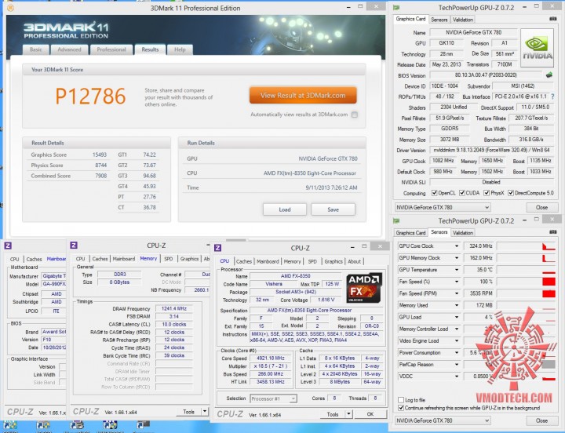Click the Z icon of the CPU-Z Mainboard window
Image resolution: width=565 pixels, height=433 pixels.
(x=8, y=246)
